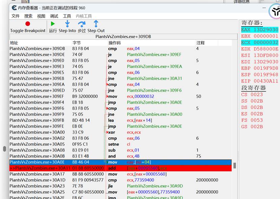Select the EIP 00430A11 register
This screenshot has width=280, height=199.
coord(260,81)
